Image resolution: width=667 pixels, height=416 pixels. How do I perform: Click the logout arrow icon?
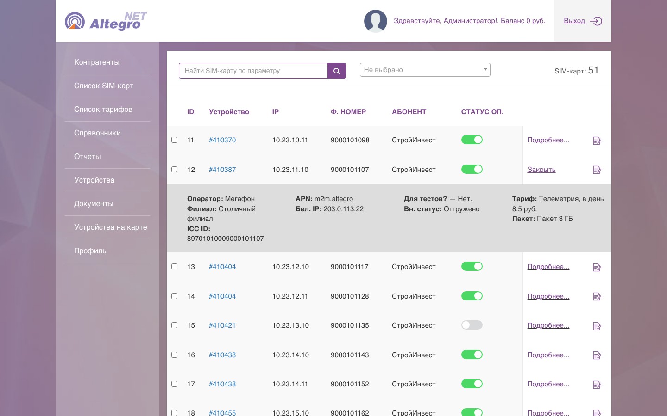(x=596, y=21)
